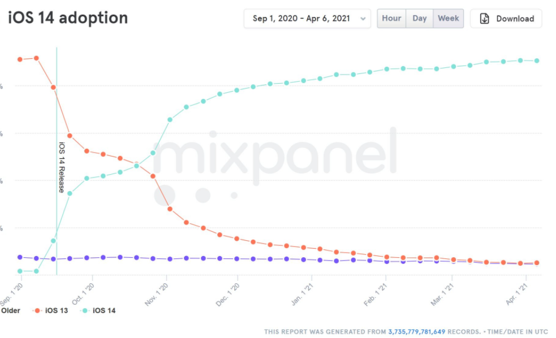Click the download icon in Download button
Screen dimensions: 556x338
coord(484,19)
